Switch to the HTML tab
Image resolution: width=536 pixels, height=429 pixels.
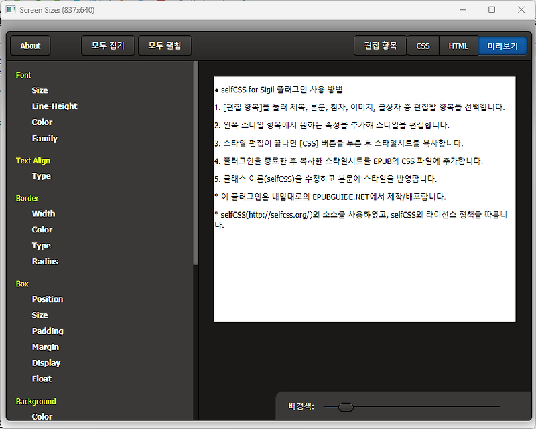pyautogui.click(x=458, y=46)
